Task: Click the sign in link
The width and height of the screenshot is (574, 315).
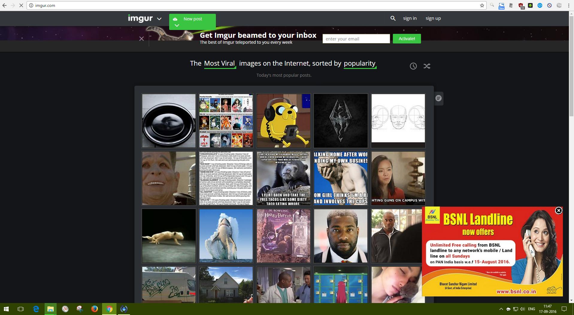Action: click(410, 18)
